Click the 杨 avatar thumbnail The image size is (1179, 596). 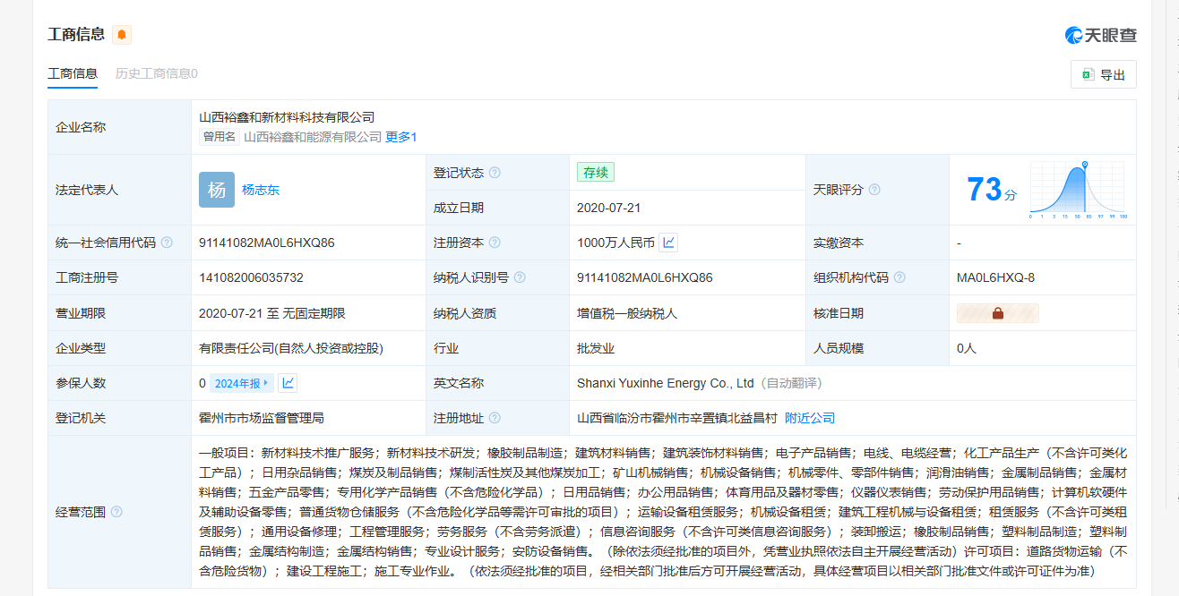click(217, 190)
